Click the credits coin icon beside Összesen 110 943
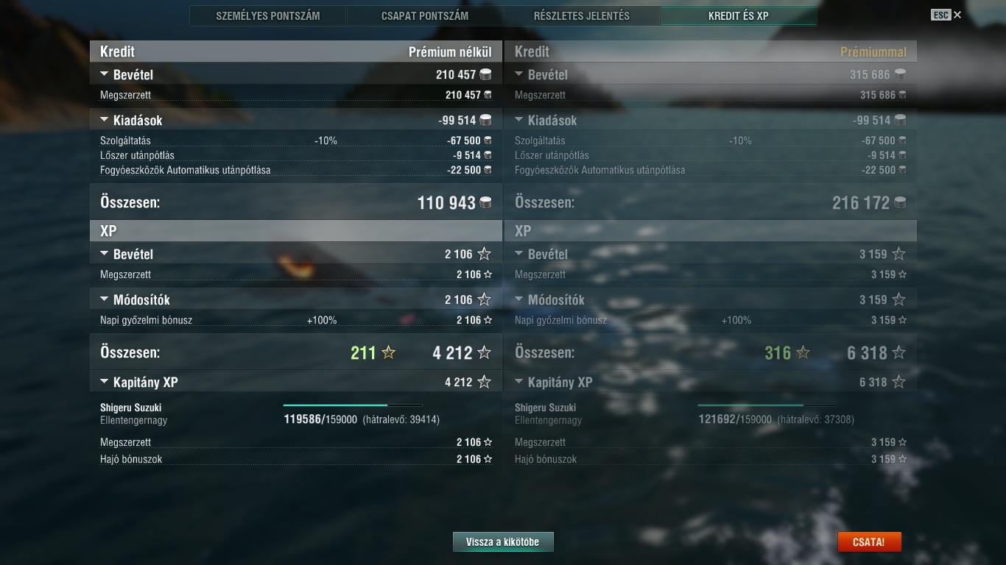The height and width of the screenshot is (565, 1006). pyautogui.click(x=485, y=203)
